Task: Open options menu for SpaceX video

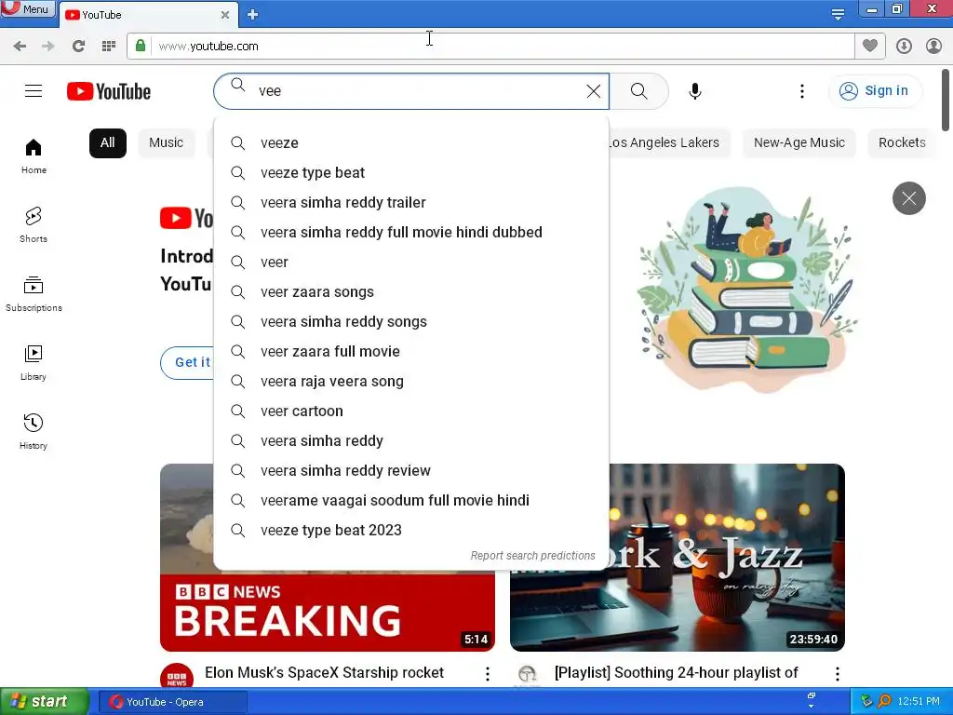Action: 488,674
